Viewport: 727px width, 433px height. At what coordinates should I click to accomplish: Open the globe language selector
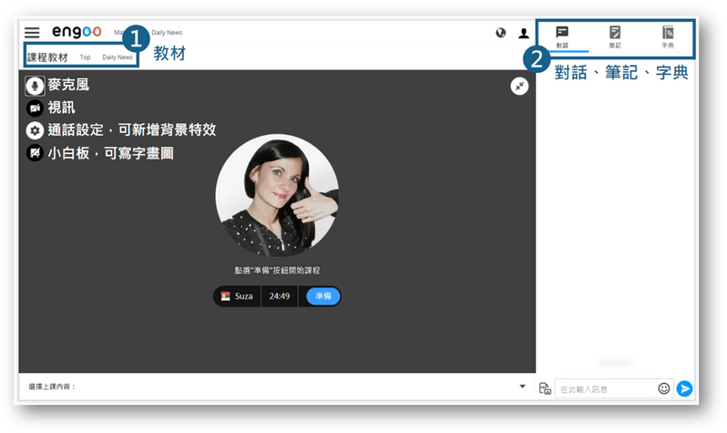click(500, 33)
